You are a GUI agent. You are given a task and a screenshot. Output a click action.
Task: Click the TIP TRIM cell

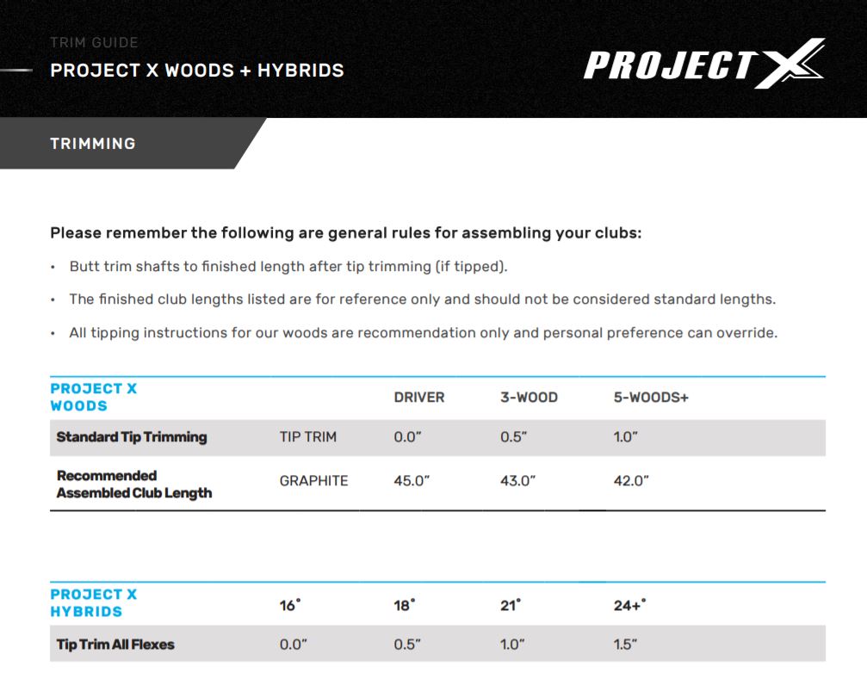(308, 436)
